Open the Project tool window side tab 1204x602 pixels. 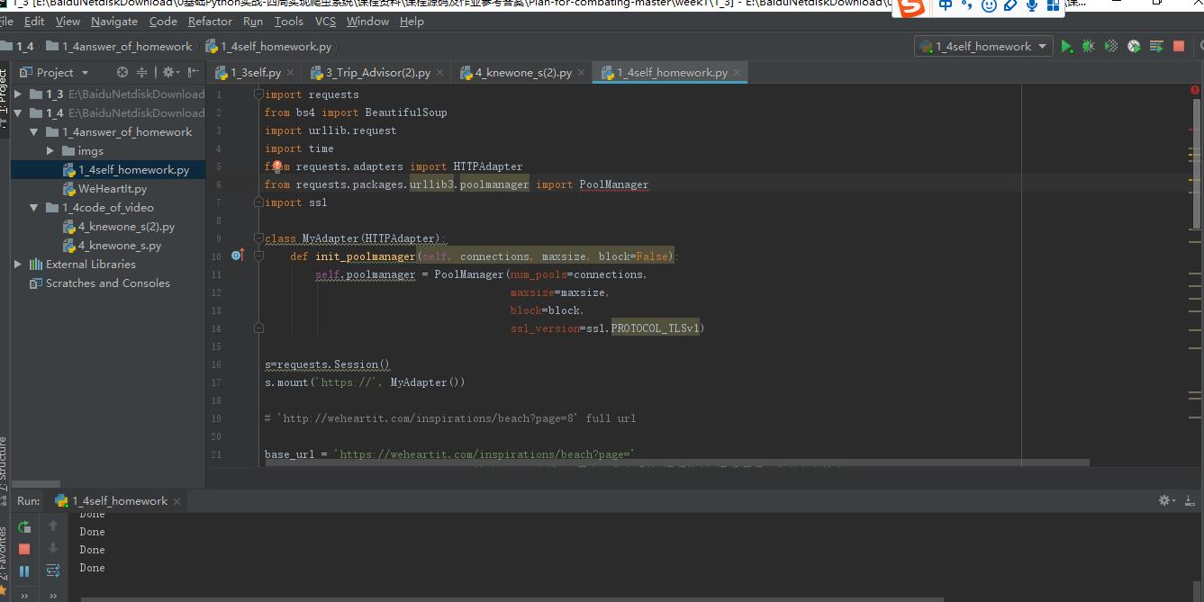5,91
